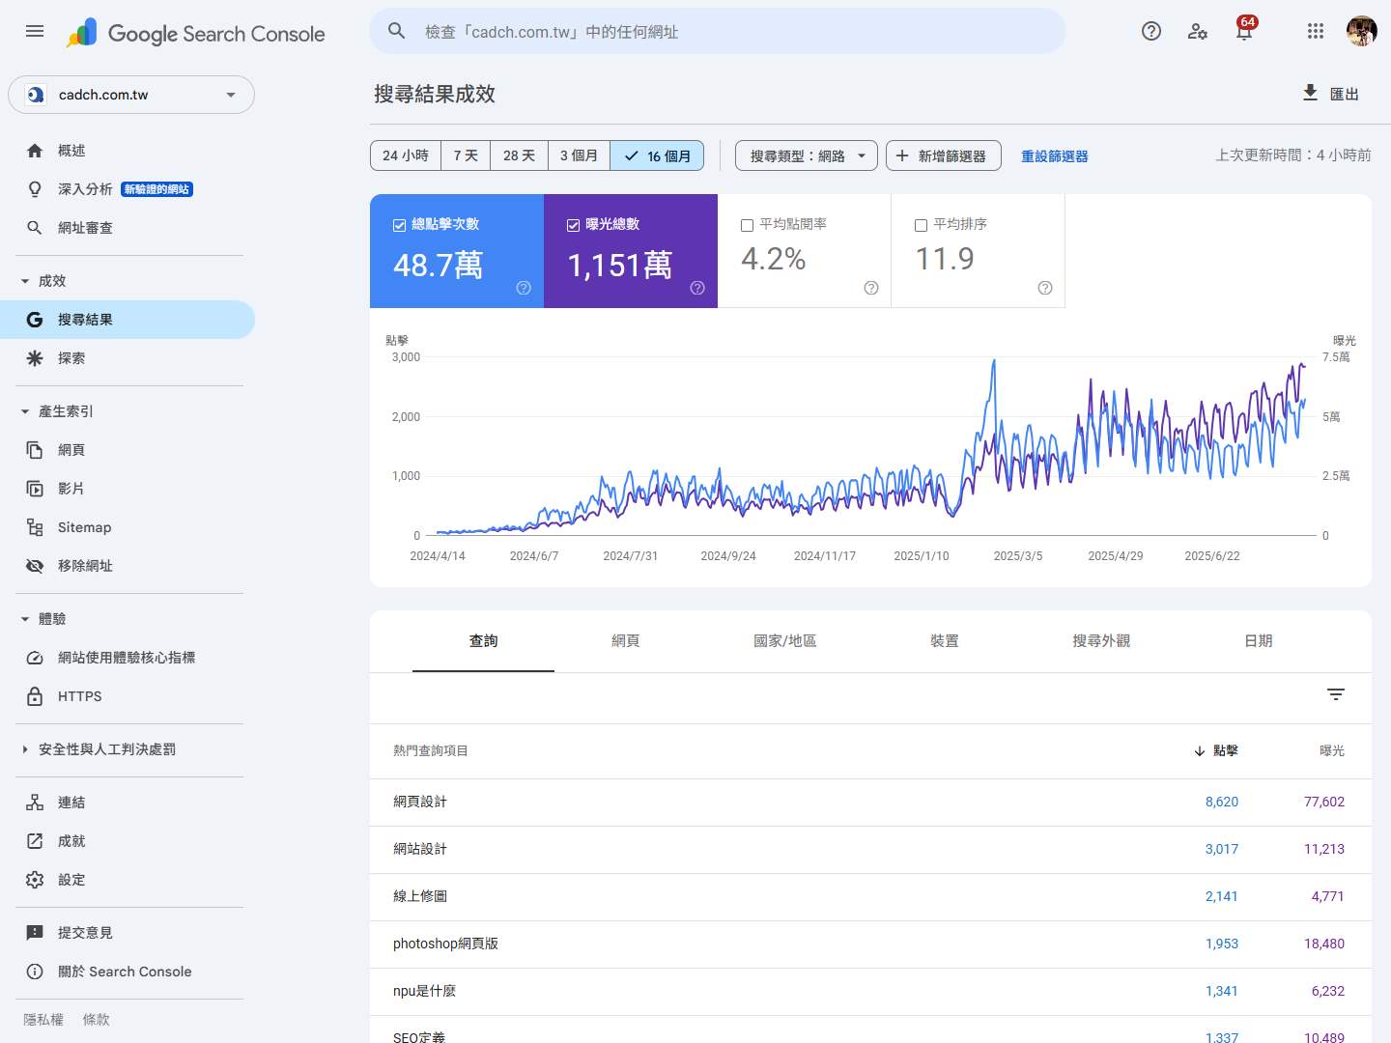Open user and permission management icon
The image size is (1391, 1043).
click(x=1198, y=31)
